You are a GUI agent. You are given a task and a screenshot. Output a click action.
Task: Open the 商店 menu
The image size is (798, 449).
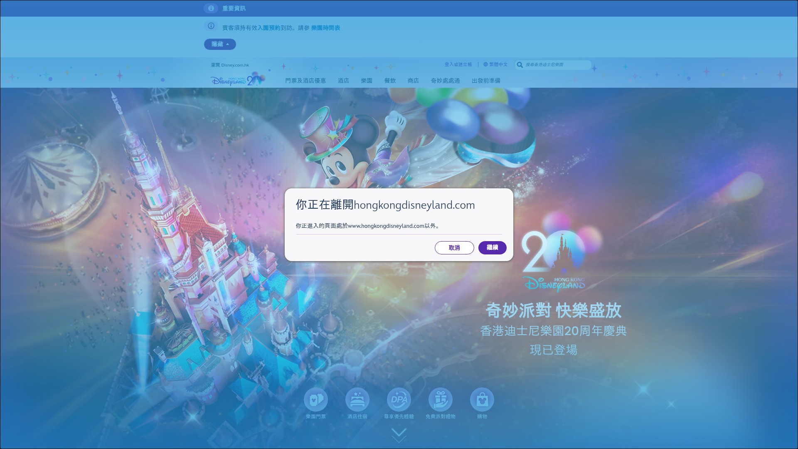(413, 81)
